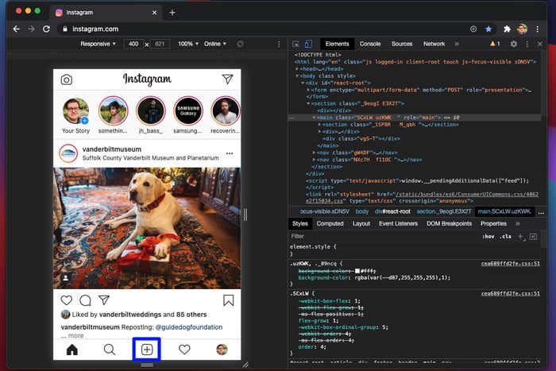
Task: View the samsung story thumbnail
Action: pos(188,110)
